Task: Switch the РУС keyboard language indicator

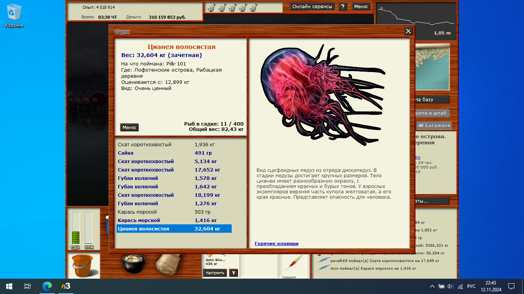Action: 471,286
